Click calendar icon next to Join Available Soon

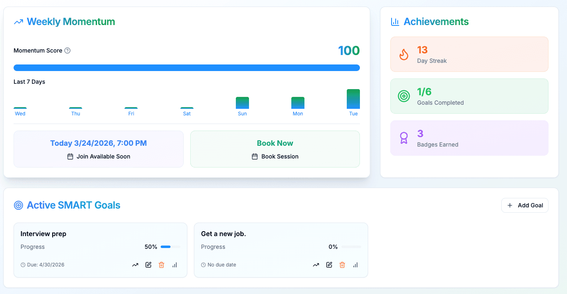[70, 156]
